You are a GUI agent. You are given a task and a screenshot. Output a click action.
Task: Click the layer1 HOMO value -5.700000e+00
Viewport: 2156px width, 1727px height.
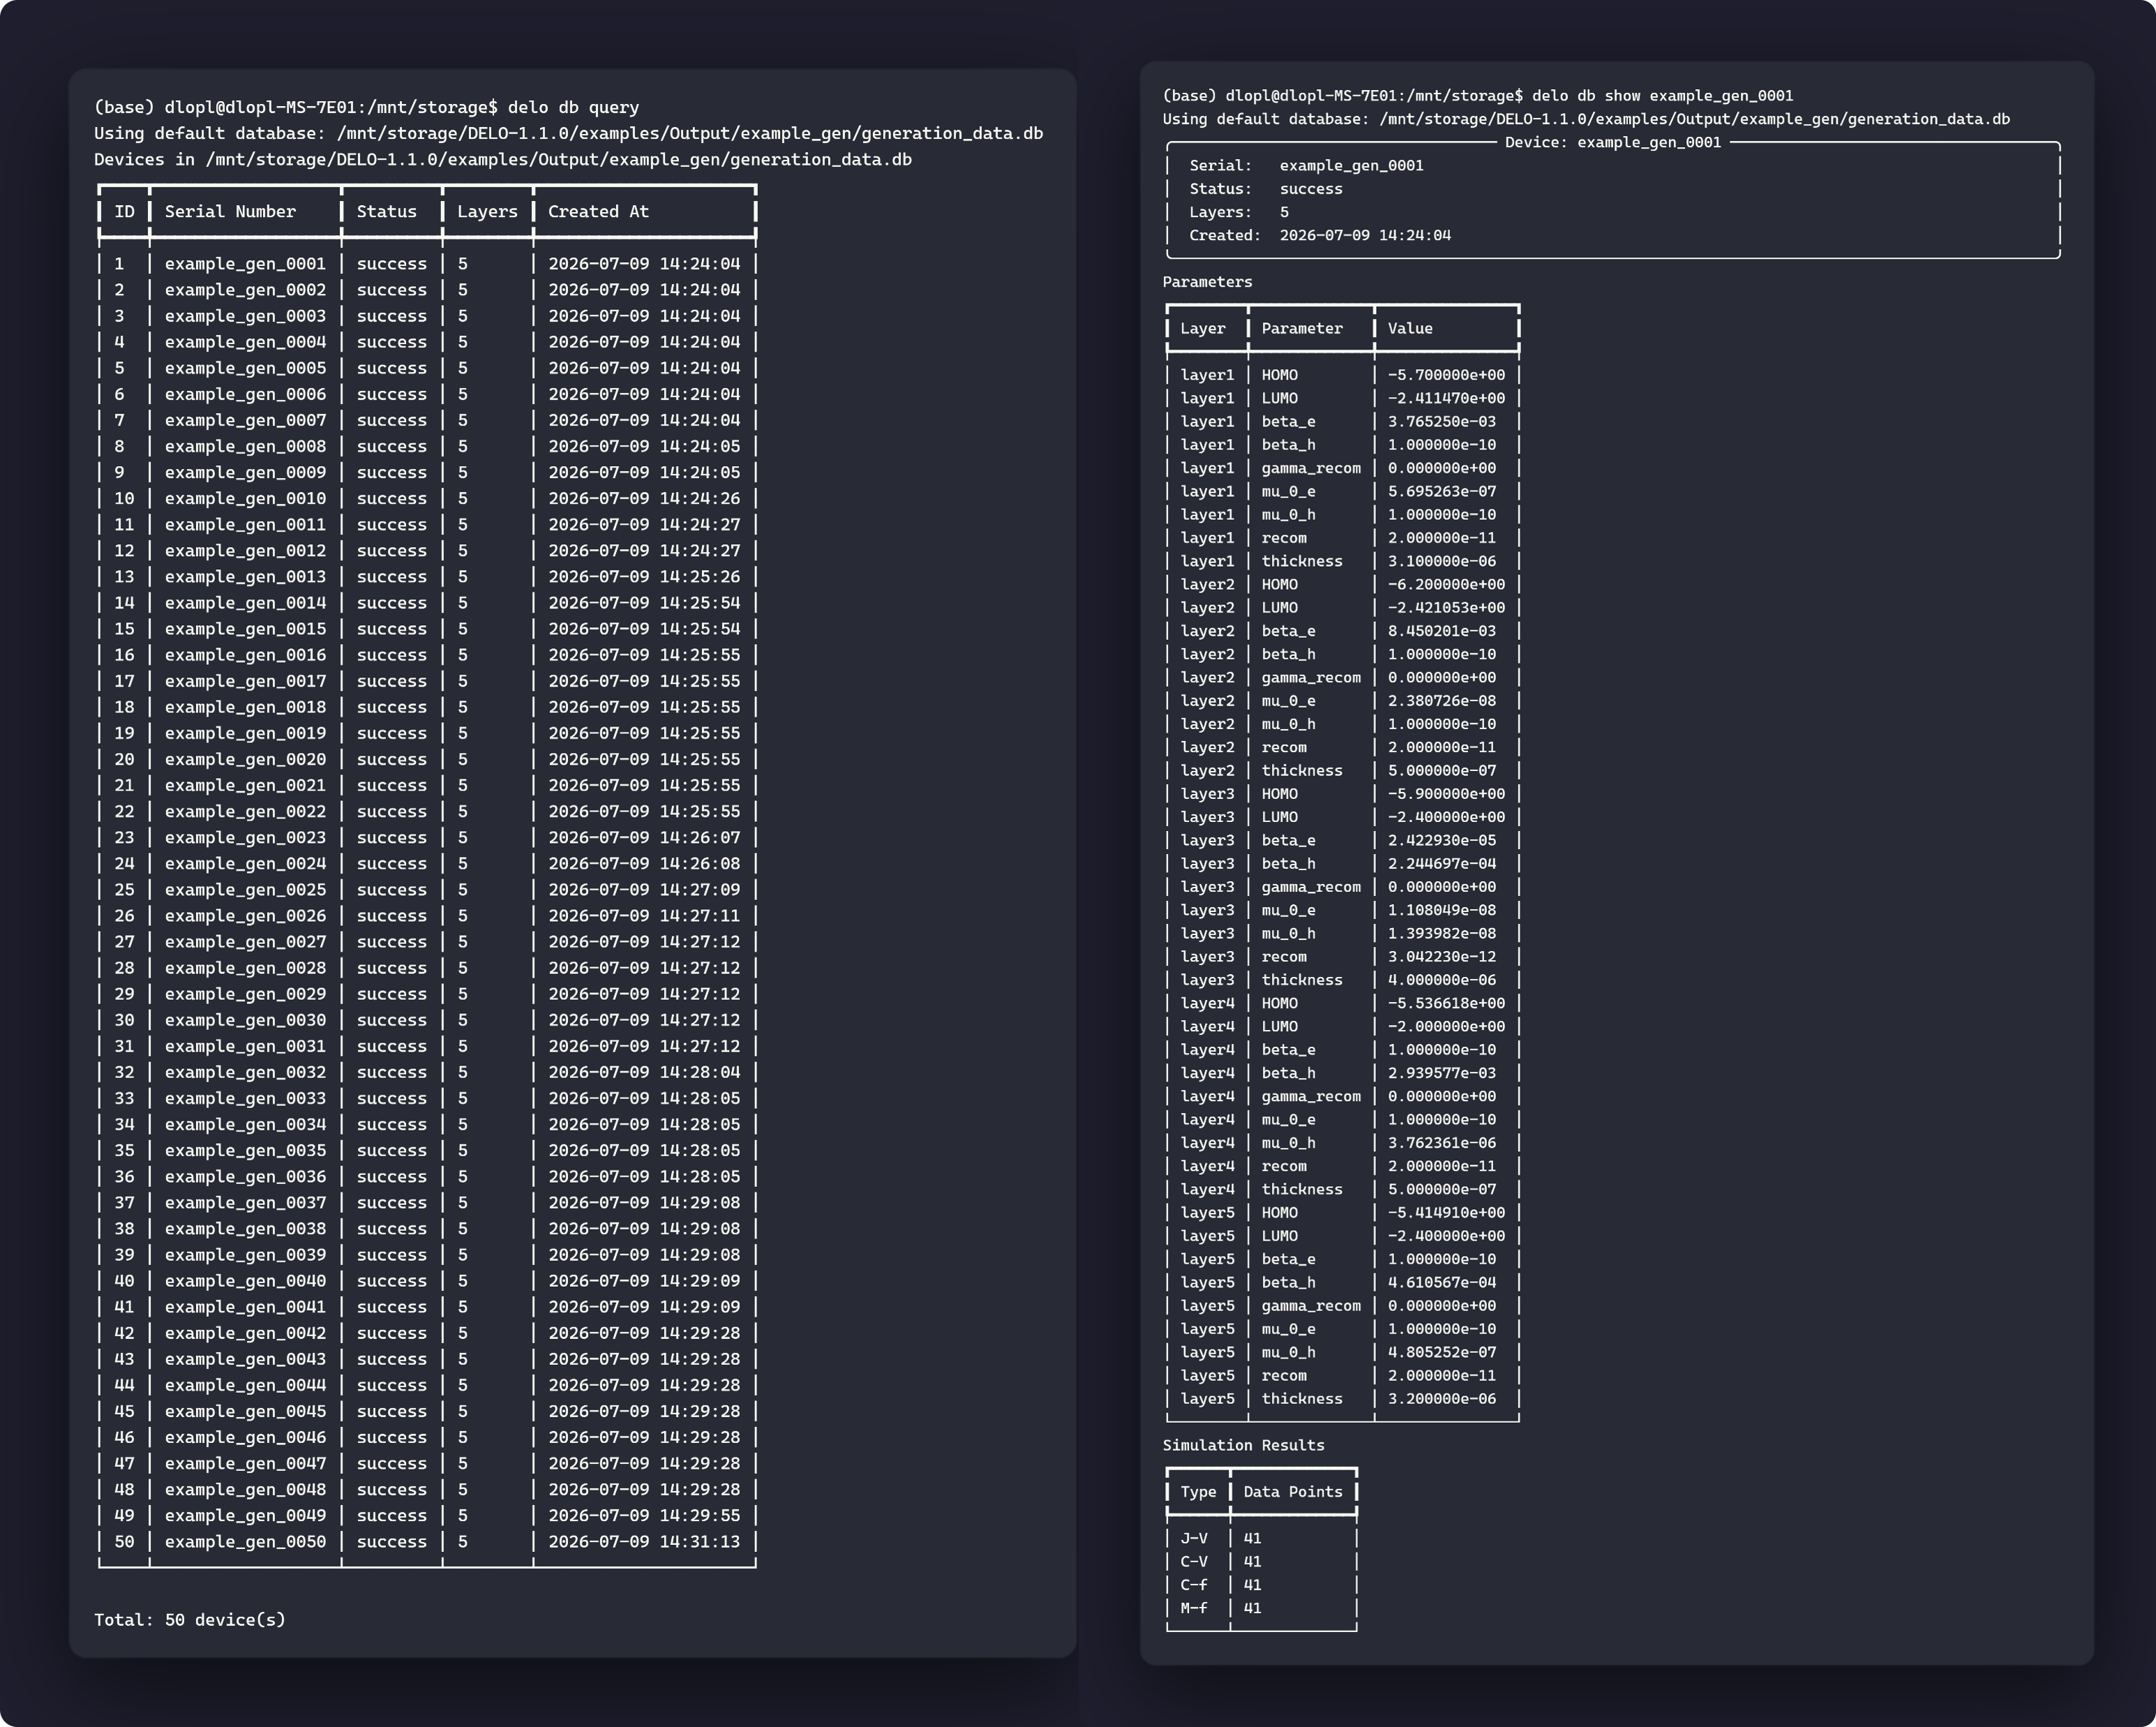(1445, 375)
